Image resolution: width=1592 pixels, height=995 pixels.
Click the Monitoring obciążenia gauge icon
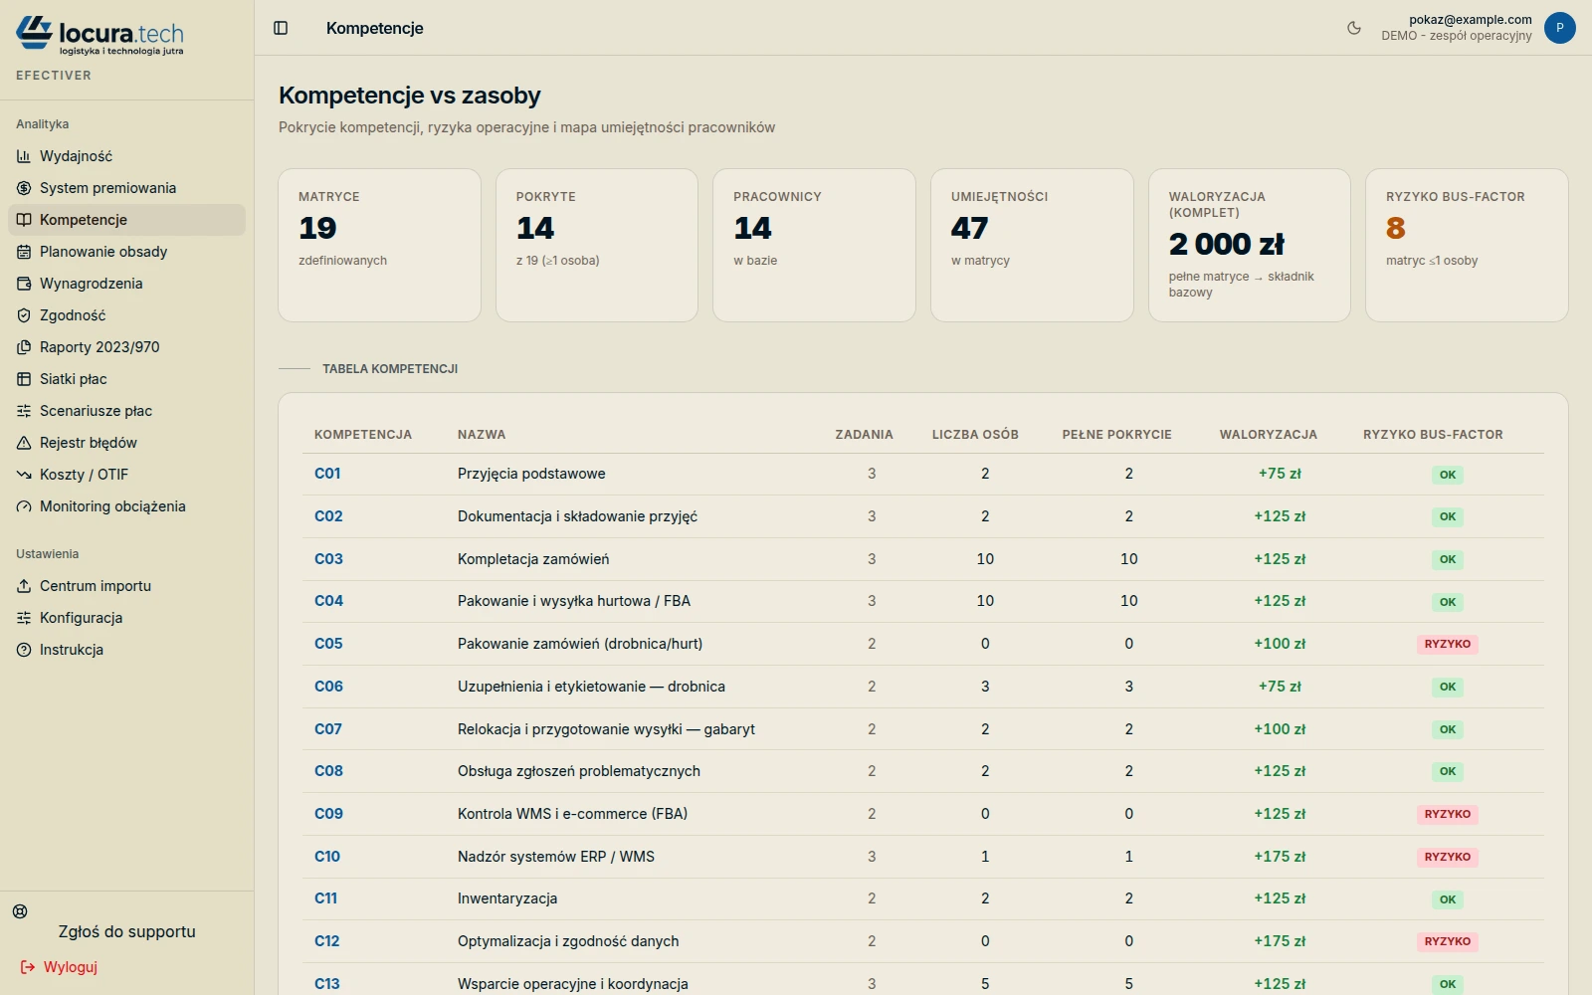click(24, 506)
